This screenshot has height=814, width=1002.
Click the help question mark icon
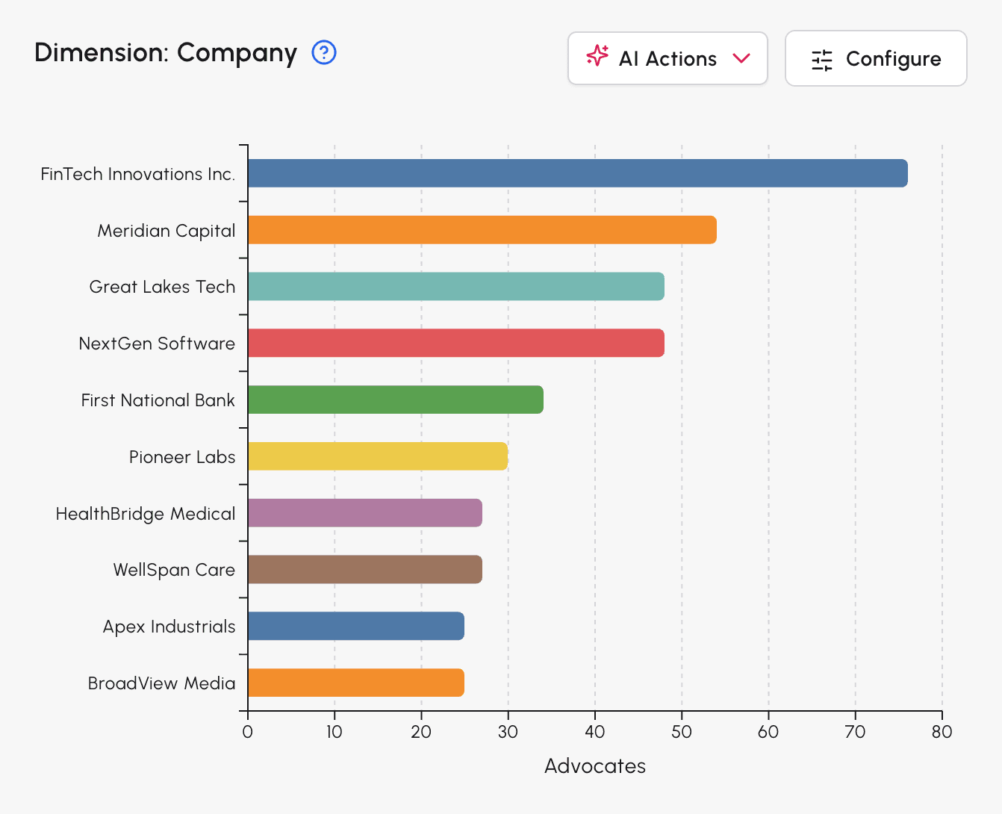(324, 52)
